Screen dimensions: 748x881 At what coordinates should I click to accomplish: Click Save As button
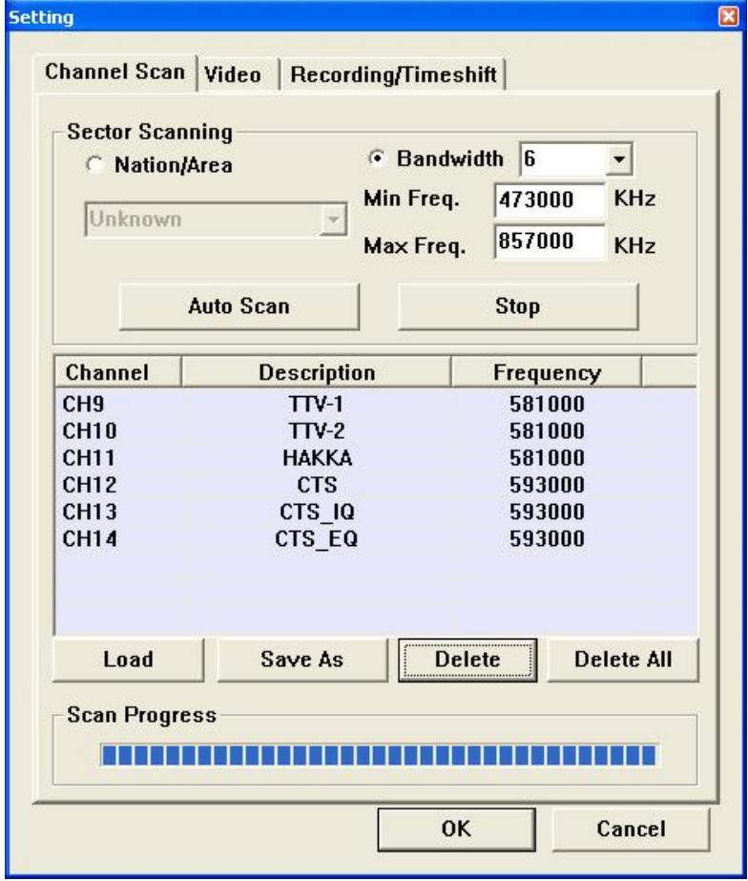click(x=302, y=659)
